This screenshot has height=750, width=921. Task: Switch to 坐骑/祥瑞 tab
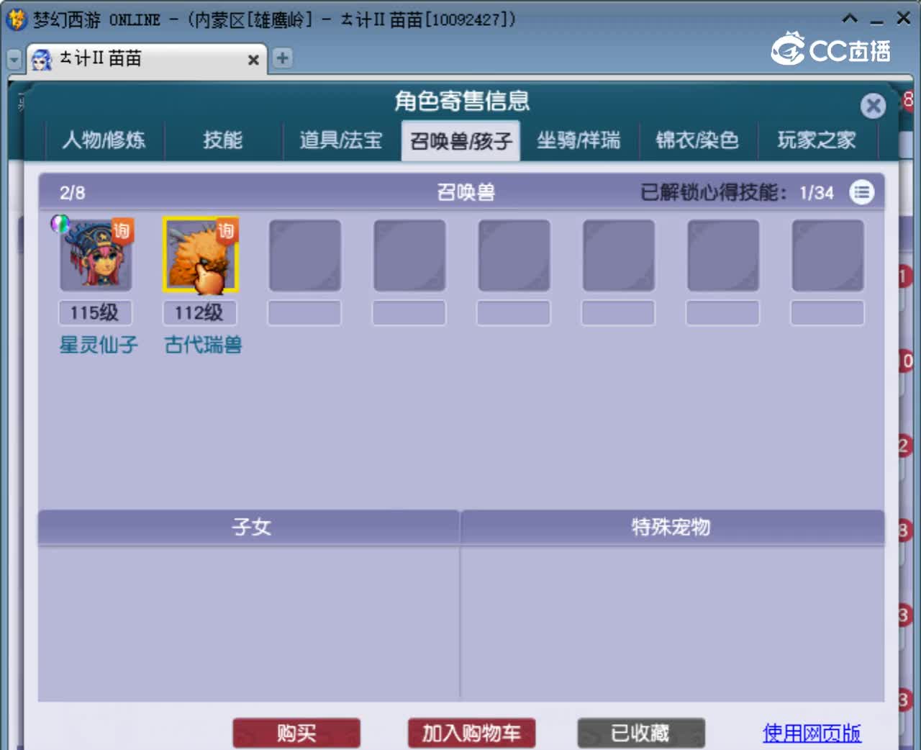(x=579, y=140)
